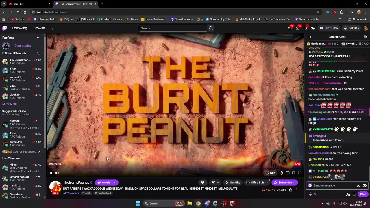Open All Bookmarks folder
The height and width of the screenshot is (208, 370).
coord(358,19)
